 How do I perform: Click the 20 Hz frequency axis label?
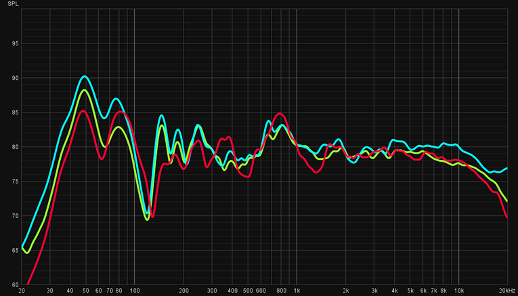click(22, 291)
